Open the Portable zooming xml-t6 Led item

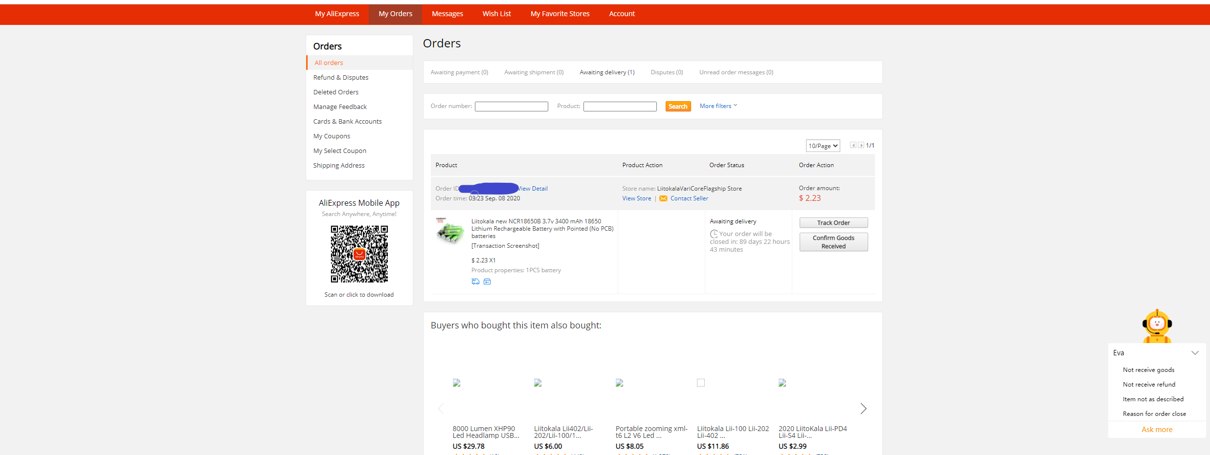pos(651,432)
